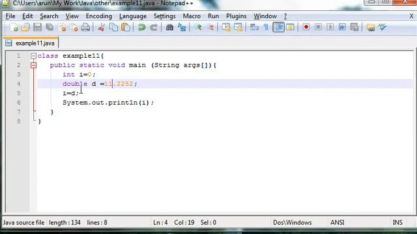Screen dimensions: 417x234
Task: Open the Macro menu
Action: tap(192, 16)
